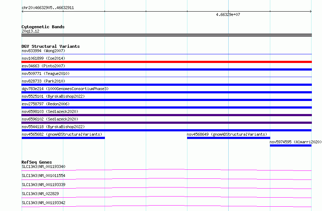Click the magenta NM_001193340 transcript line

point(166,170)
